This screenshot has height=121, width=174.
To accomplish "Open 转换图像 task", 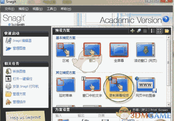I will pos(19,71).
